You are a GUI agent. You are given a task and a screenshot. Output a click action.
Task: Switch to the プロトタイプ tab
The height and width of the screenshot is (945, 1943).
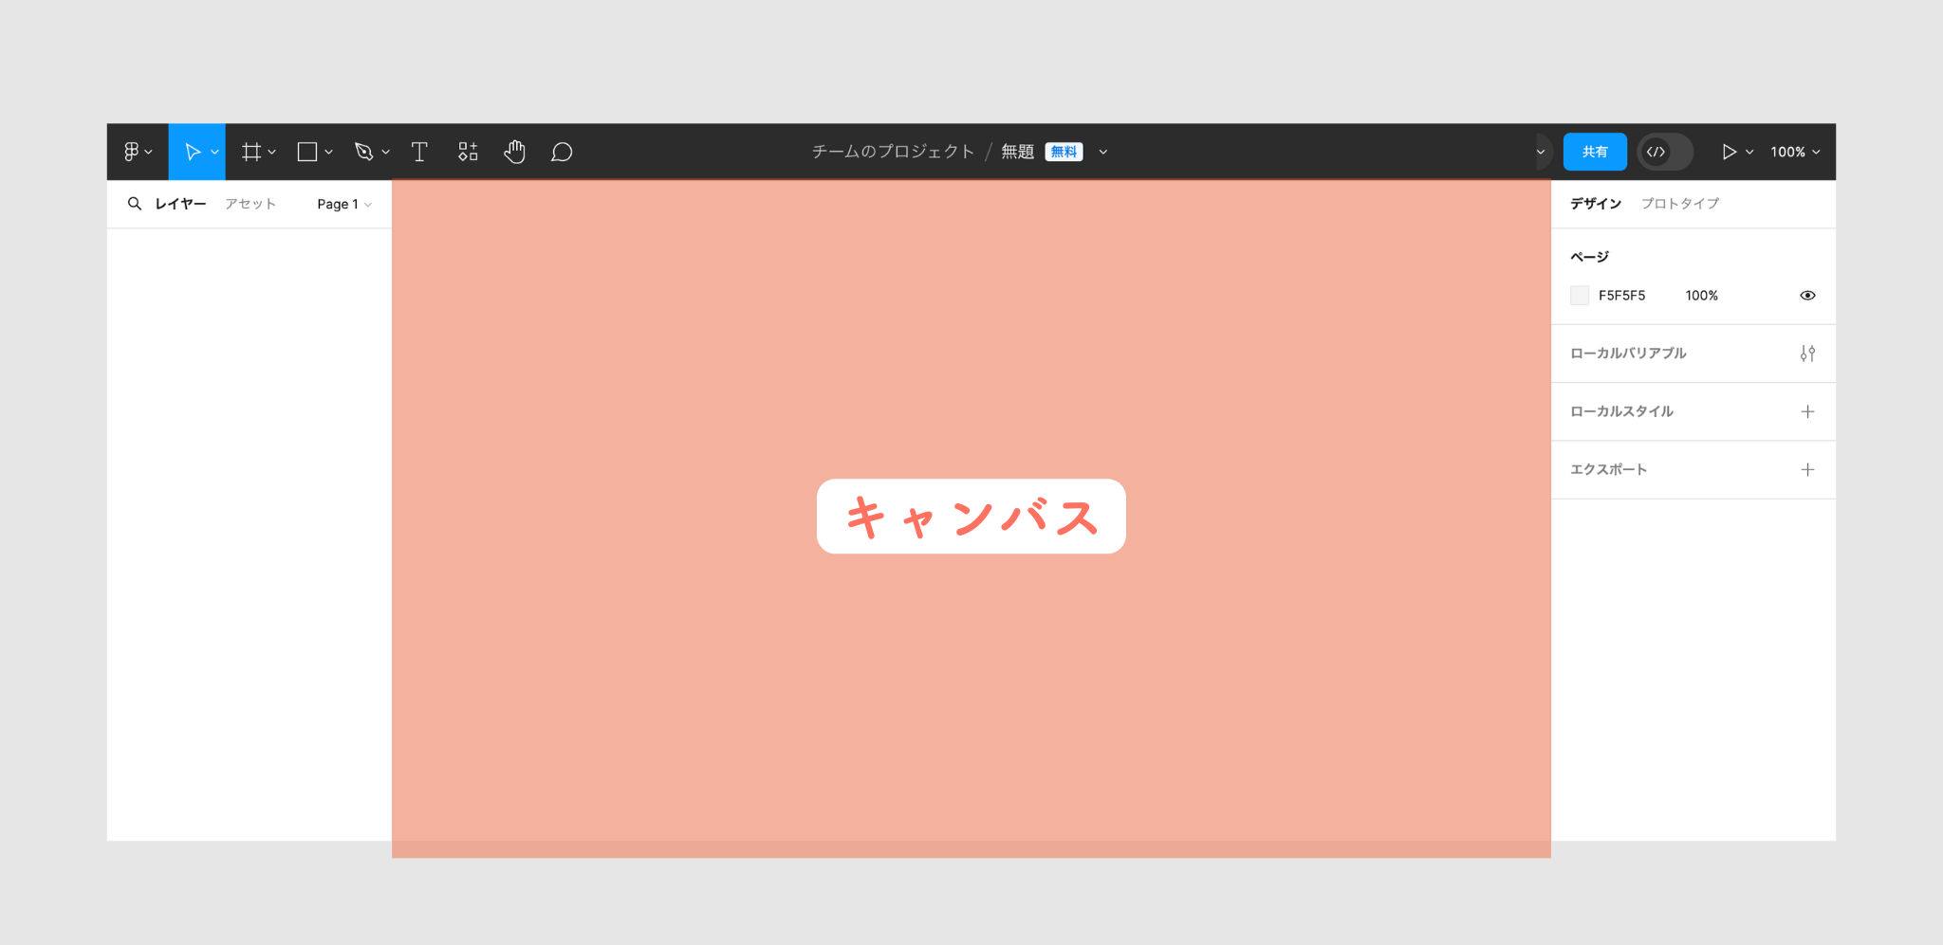tap(1678, 203)
